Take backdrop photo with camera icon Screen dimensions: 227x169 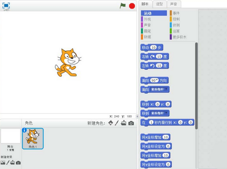click(x=18, y=163)
